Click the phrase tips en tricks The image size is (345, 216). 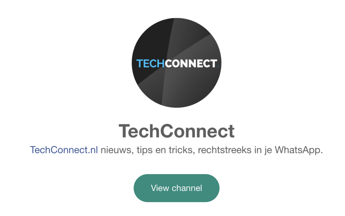pos(166,150)
